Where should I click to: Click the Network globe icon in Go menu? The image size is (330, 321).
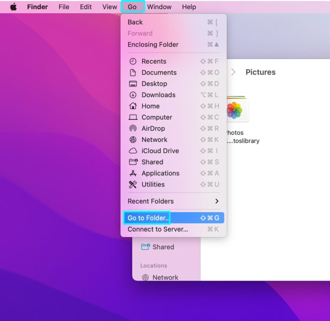133,140
